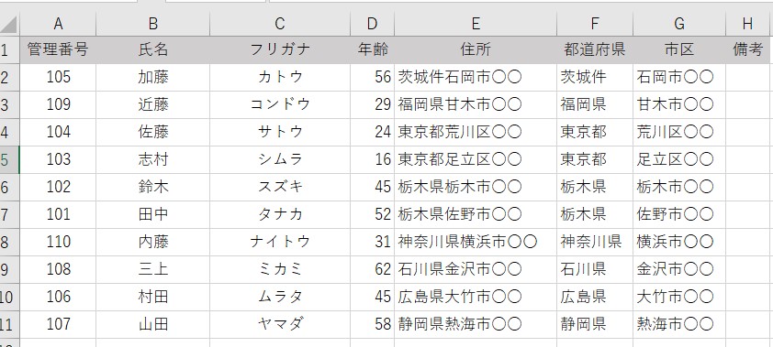This screenshot has width=773, height=347.
Task: Select cell with 神奈川県横浜市〇〇 address
Action: tap(476, 243)
